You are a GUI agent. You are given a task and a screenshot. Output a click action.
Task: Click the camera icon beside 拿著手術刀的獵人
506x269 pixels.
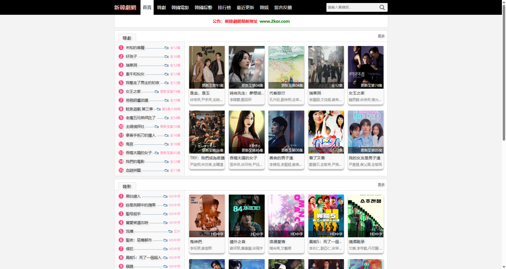point(166,135)
